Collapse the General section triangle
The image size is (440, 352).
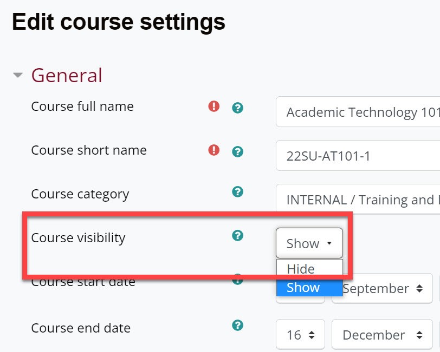[x=18, y=75]
